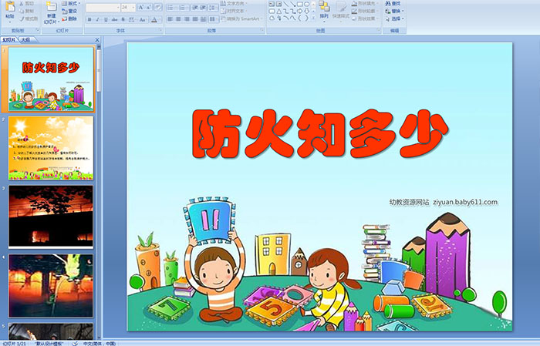The image size is (540, 346).
Task: Click the Font Color (A) icon
Action: 154,19
